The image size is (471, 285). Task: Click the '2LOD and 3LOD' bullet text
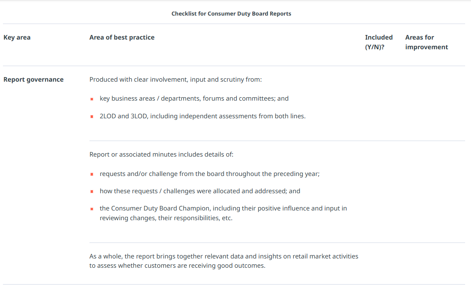tap(203, 116)
